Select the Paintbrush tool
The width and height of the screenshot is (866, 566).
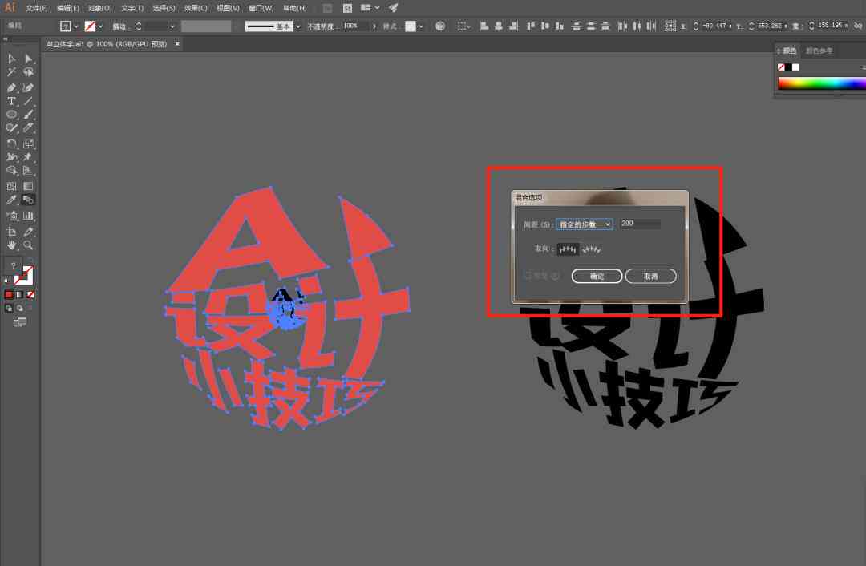click(28, 115)
